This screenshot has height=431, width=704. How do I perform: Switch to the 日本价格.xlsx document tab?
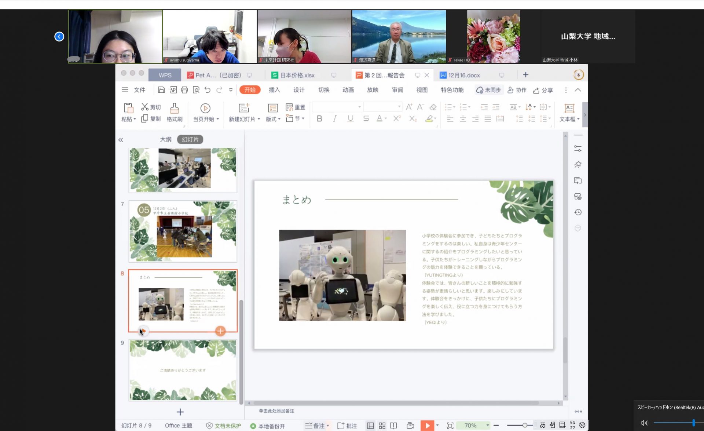[297, 75]
